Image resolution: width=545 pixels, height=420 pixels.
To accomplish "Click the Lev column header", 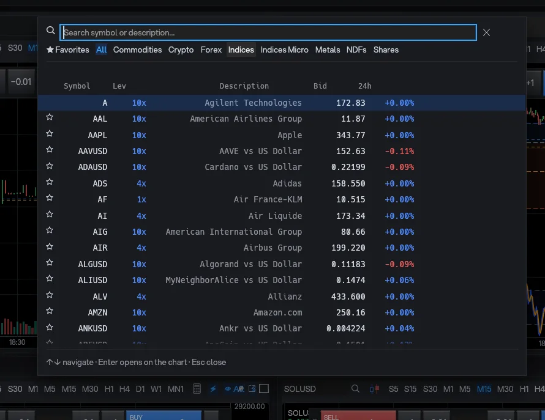I will [x=119, y=86].
